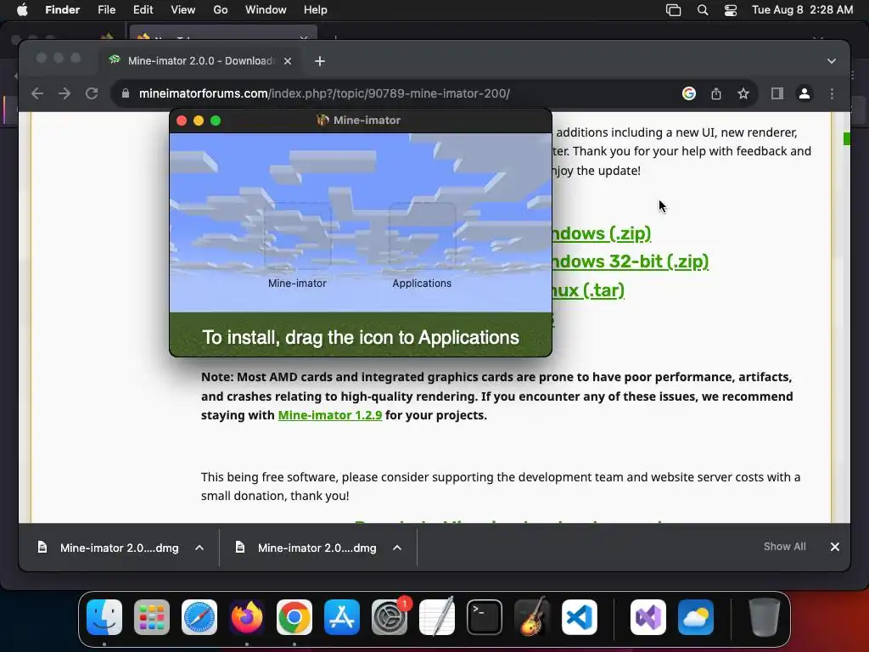Open the Go menu

pyautogui.click(x=221, y=10)
